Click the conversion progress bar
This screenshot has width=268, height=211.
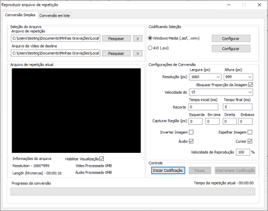coord(133,191)
